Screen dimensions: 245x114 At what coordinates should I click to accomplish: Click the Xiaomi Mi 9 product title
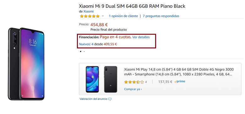tap(132, 6)
